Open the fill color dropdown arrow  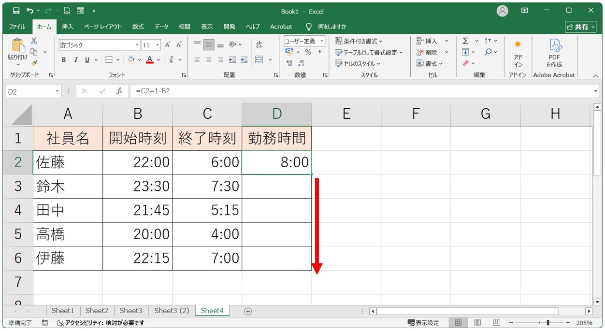click(x=140, y=60)
